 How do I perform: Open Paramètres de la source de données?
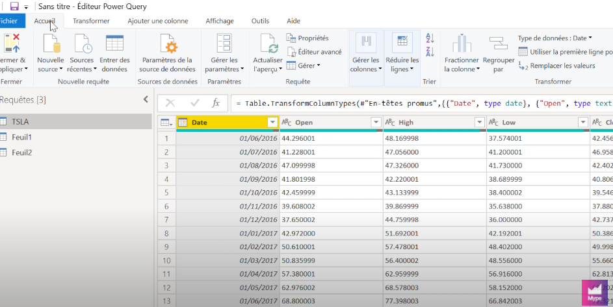tap(167, 53)
